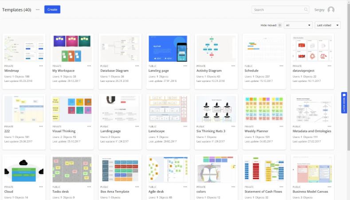
Task: Click the Business Model Canvas title
Action: [310, 192]
